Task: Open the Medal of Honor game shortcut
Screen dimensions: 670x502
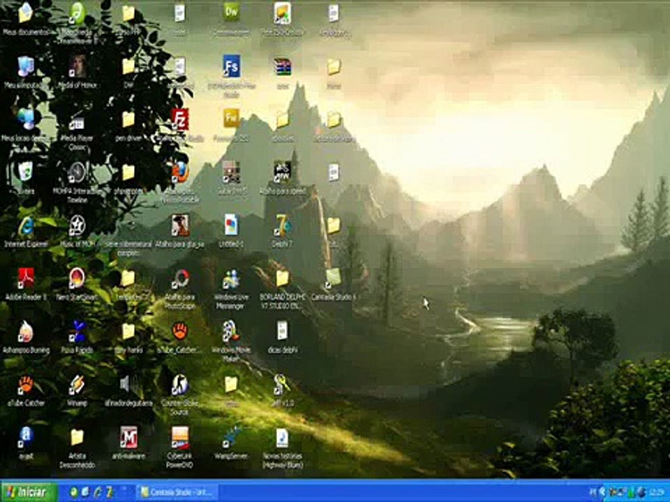Action: coord(77,67)
